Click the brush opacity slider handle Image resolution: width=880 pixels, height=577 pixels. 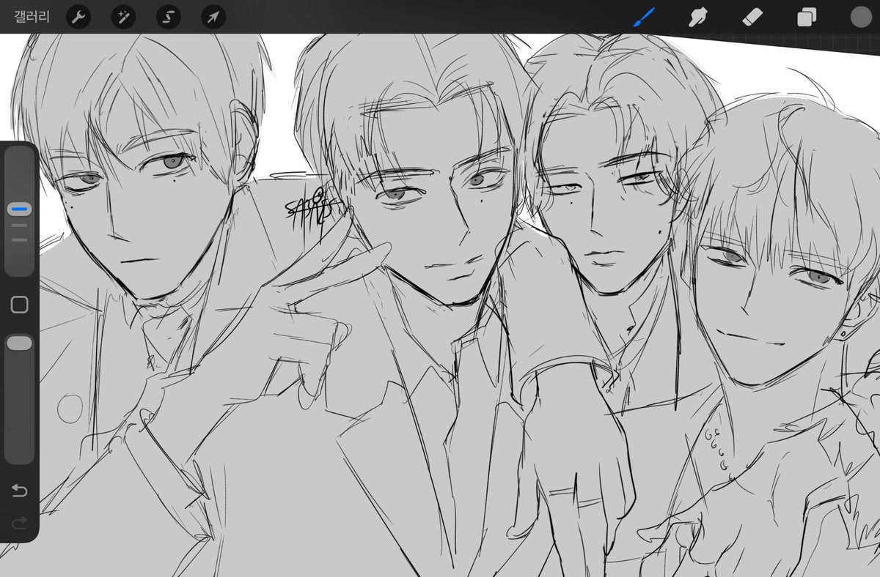tap(20, 343)
